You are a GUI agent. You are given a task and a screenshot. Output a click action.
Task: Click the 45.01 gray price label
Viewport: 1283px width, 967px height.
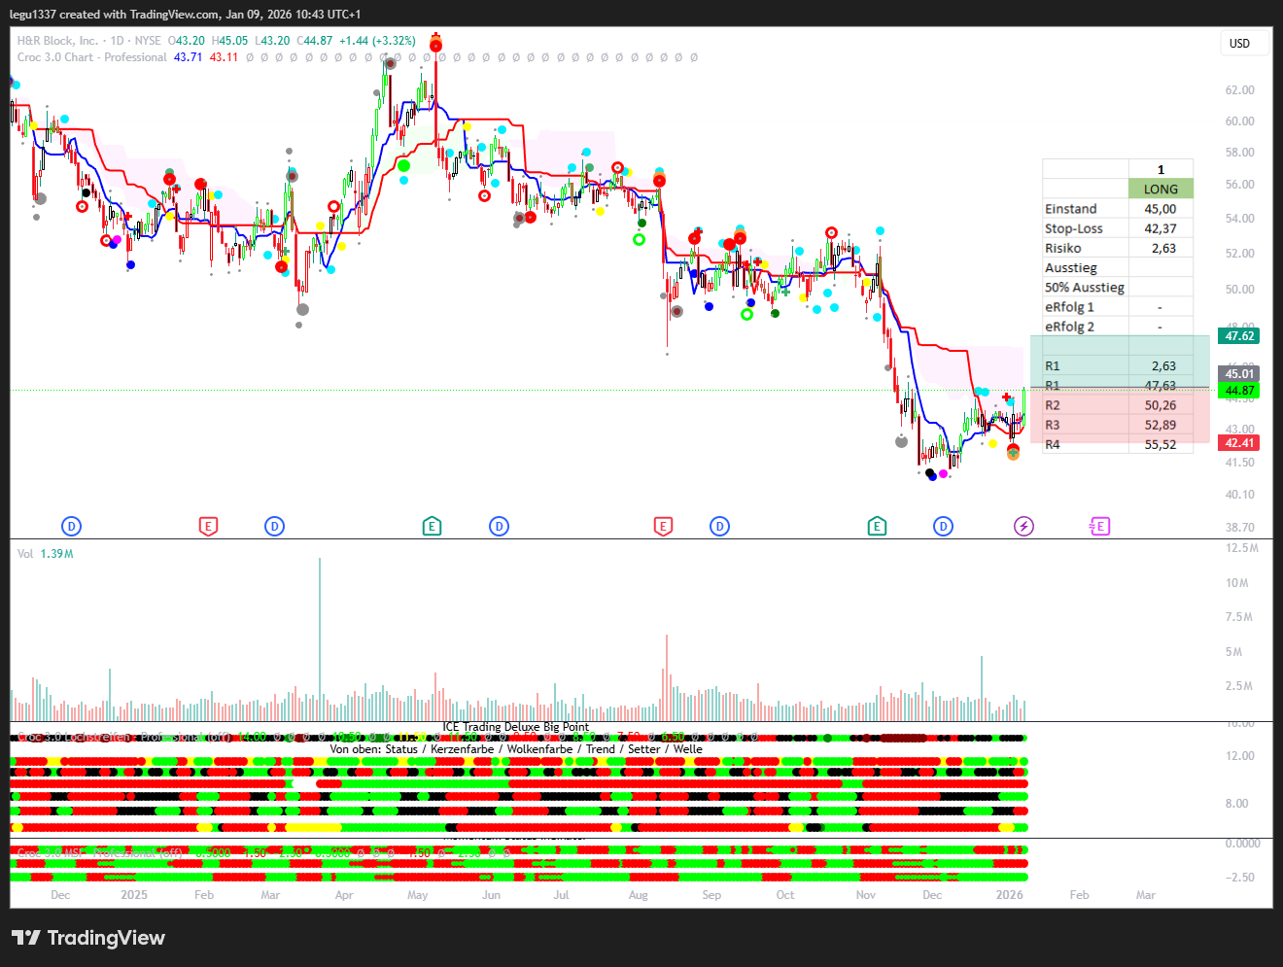click(1239, 374)
